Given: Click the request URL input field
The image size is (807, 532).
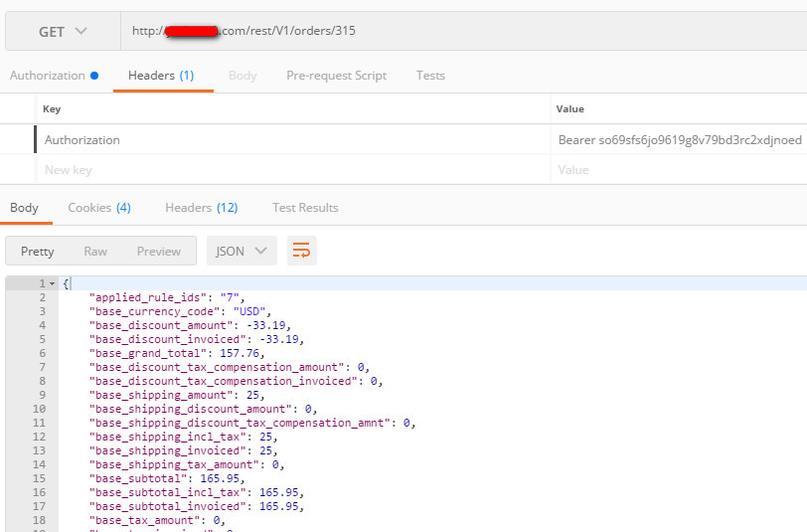Looking at the screenshot, I should [x=457, y=31].
